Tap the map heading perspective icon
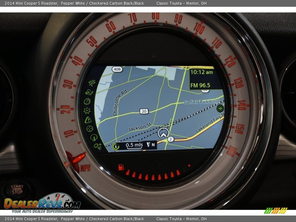The width and height of the screenshot is (296, 222). (94, 138)
